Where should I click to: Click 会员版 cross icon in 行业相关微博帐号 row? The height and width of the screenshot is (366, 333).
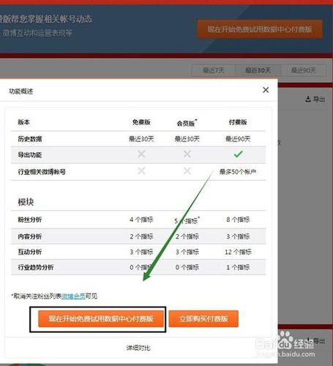point(187,171)
